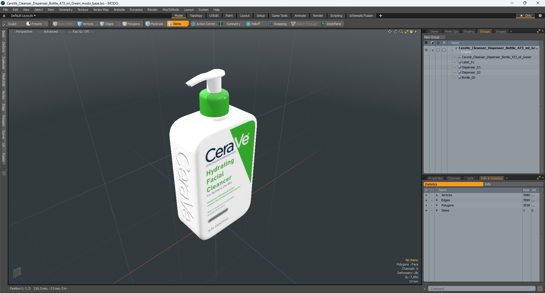Switch to the Channels tab
Screen dimensions: 545x293
(454, 178)
